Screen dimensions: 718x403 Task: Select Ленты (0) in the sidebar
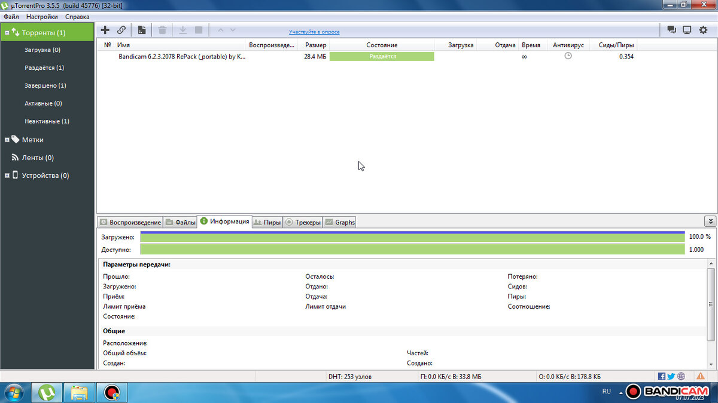(38, 158)
